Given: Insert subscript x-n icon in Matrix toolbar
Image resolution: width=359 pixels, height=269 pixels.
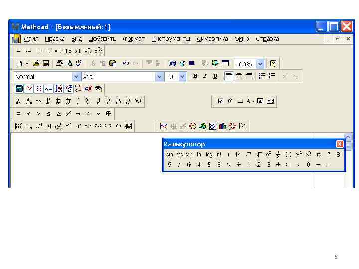Looking at the screenshot, I should tap(29, 126).
